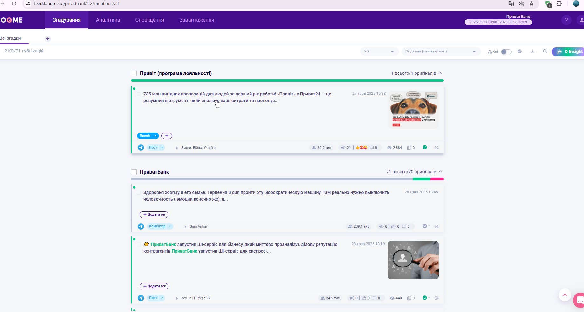The width and height of the screenshot is (584, 312).
Task: View site information icon in address bar
Action: (x=28, y=3)
